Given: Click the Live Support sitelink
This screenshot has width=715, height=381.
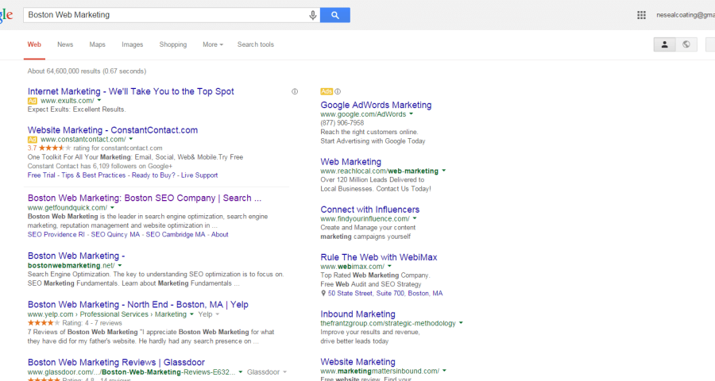Looking at the screenshot, I should [x=199, y=175].
